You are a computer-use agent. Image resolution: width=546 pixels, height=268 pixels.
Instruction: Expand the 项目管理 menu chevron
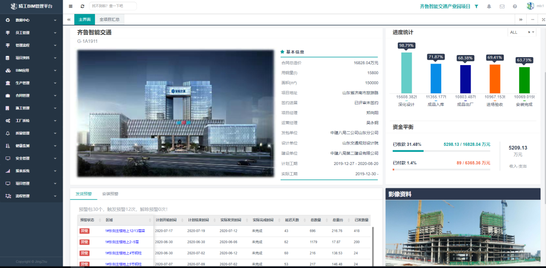coord(55,183)
